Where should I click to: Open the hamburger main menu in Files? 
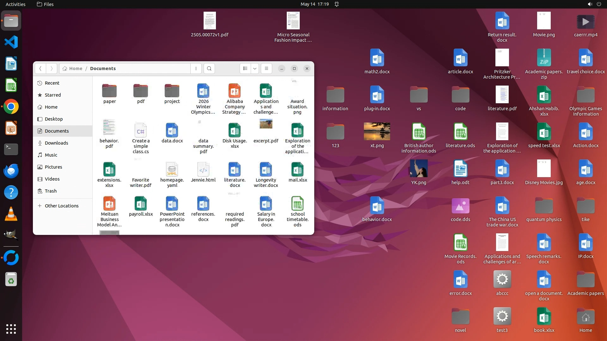267,69
